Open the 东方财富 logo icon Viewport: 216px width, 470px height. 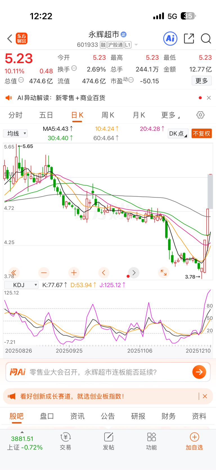[x=22, y=39]
